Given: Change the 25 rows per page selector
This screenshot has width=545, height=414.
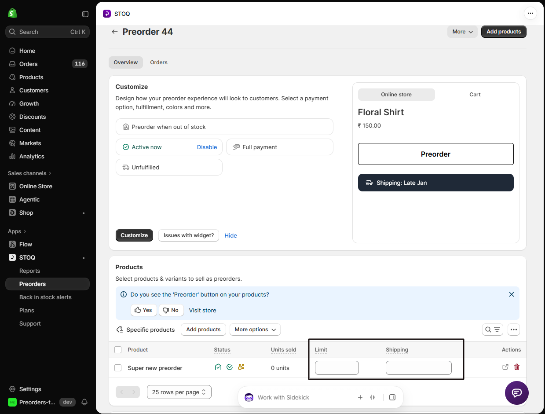Looking at the screenshot, I should [x=179, y=392].
